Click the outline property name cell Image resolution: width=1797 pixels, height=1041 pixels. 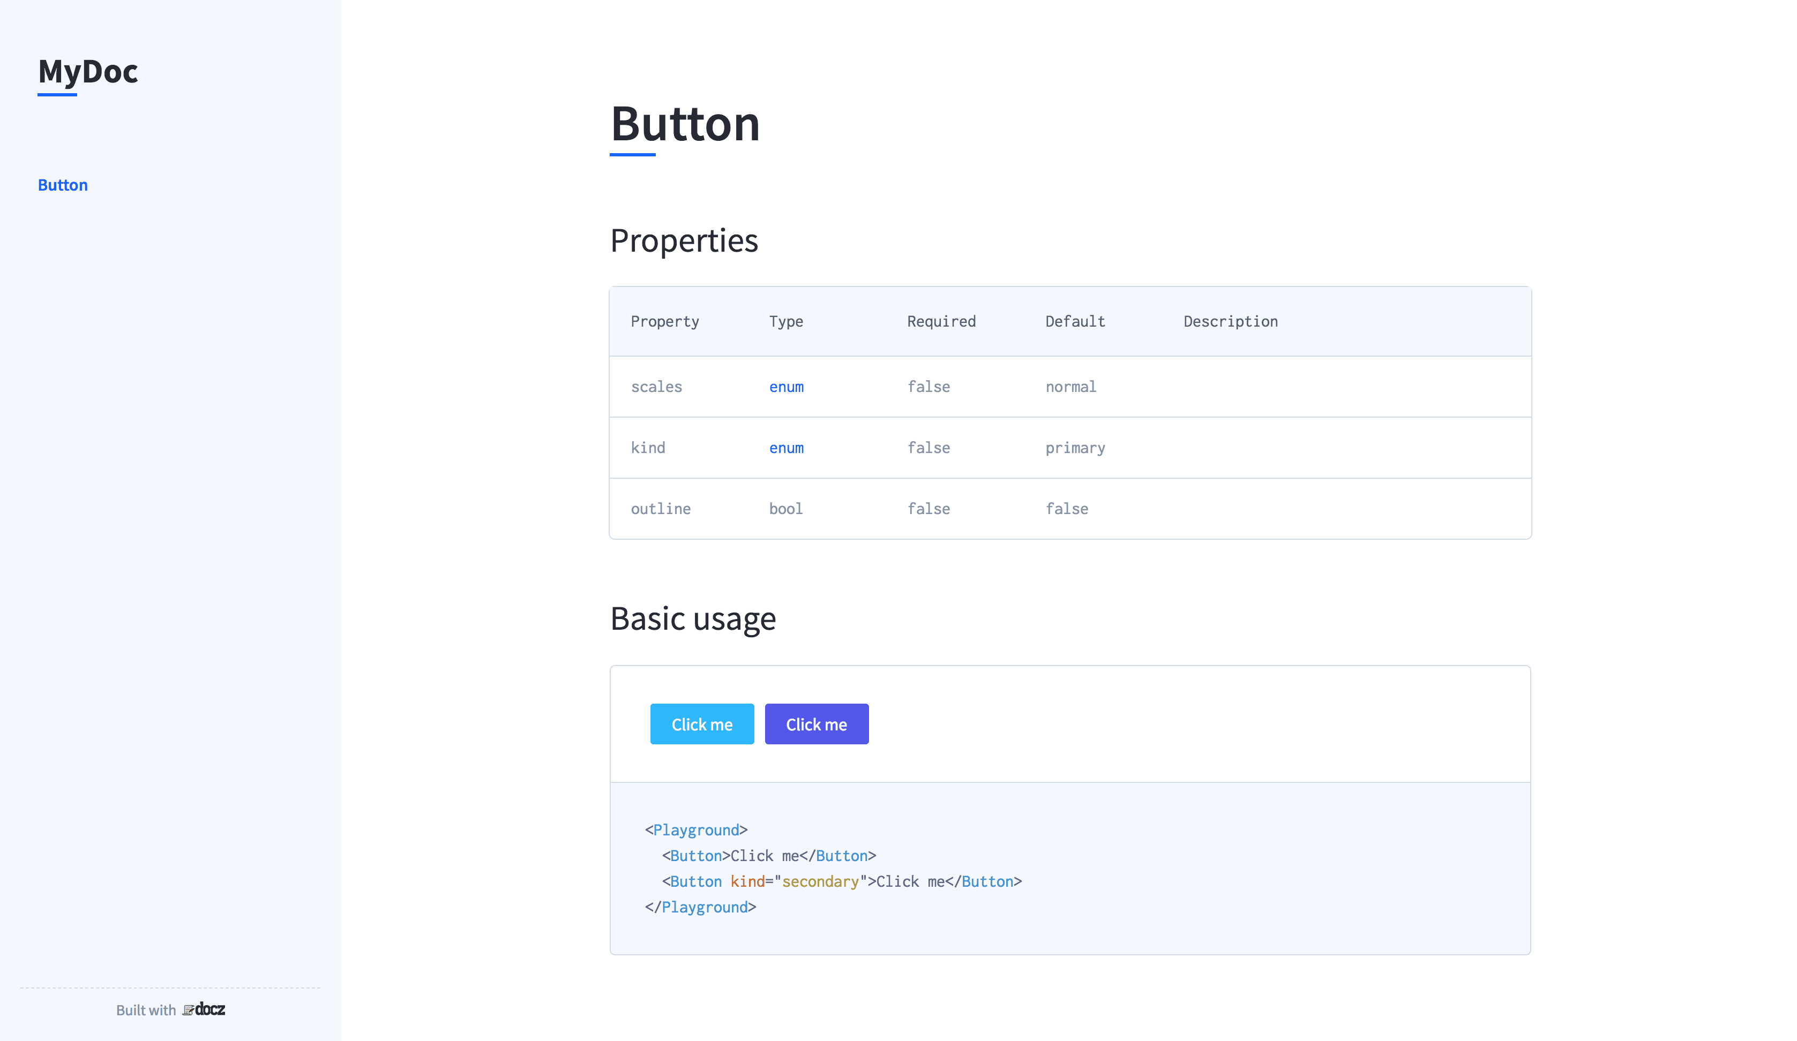(x=660, y=509)
